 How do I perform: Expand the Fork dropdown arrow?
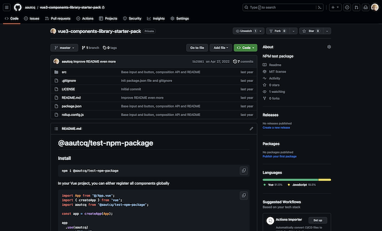click(x=294, y=31)
